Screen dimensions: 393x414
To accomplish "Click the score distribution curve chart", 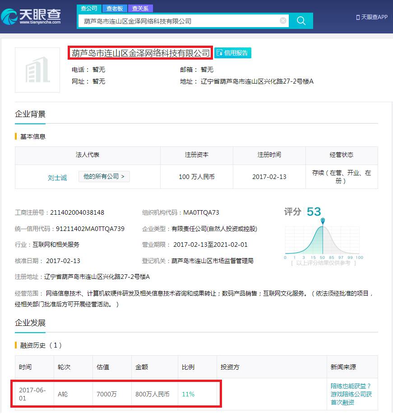I will point(323,240).
